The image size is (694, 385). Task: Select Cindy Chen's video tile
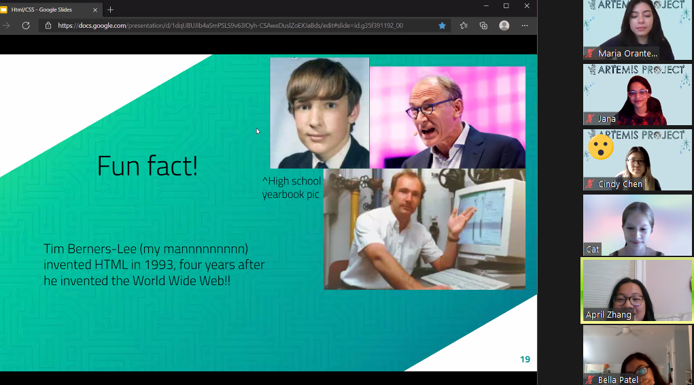point(637,159)
